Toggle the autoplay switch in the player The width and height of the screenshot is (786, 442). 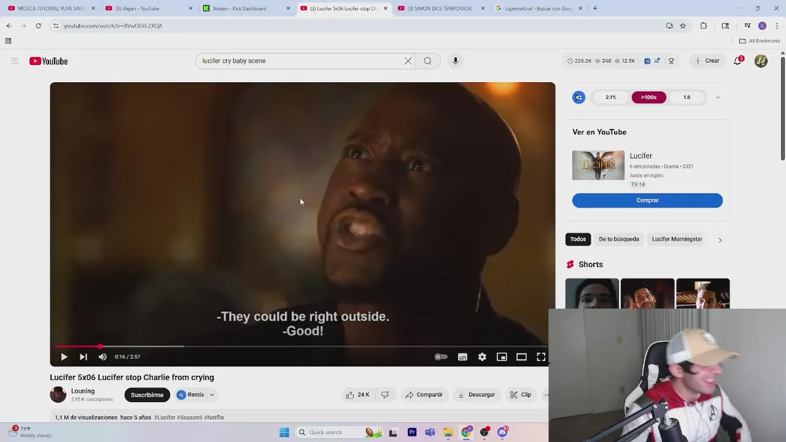441,357
